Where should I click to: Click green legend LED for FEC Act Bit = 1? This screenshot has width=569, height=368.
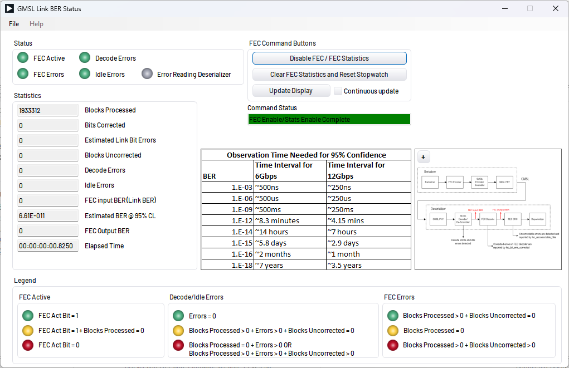(28, 316)
